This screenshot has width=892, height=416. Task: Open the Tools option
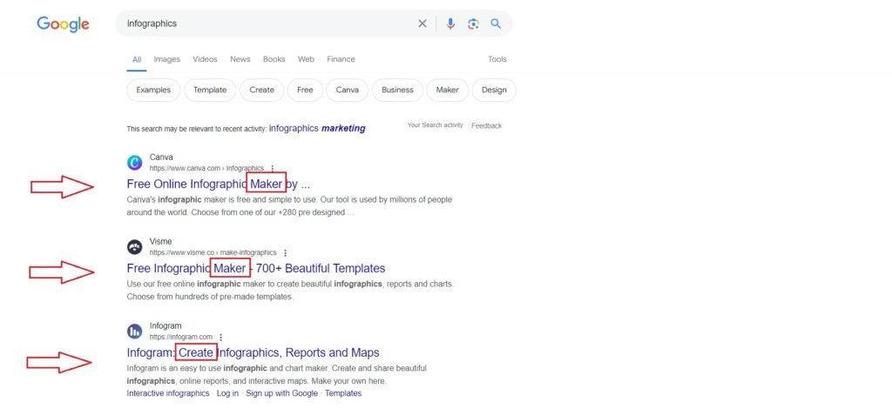pos(497,59)
